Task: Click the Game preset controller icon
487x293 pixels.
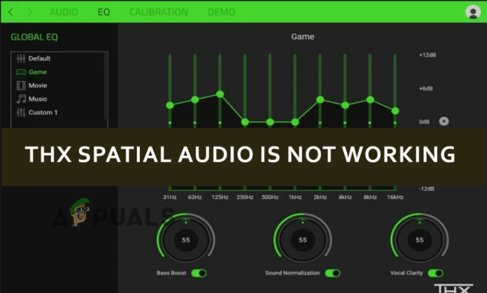Action: pos(21,72)
